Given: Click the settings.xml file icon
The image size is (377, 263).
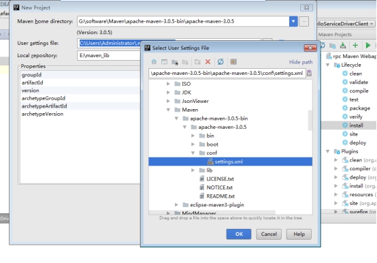Looking at the screenshot, I should coord(210,161).
